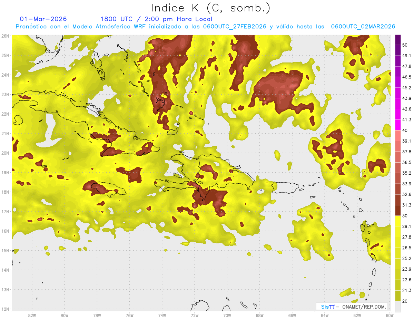Click the 'Pronóstico con el Modelo Atmosférico WRF' line
The width and height of the screenshot is (414, 320).
205,27
